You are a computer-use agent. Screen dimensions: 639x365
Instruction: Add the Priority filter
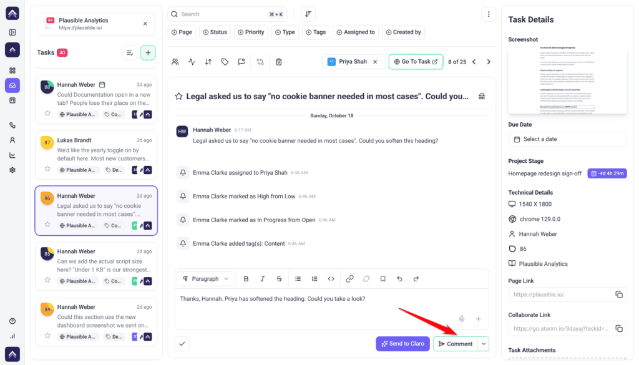click(251, 32)
